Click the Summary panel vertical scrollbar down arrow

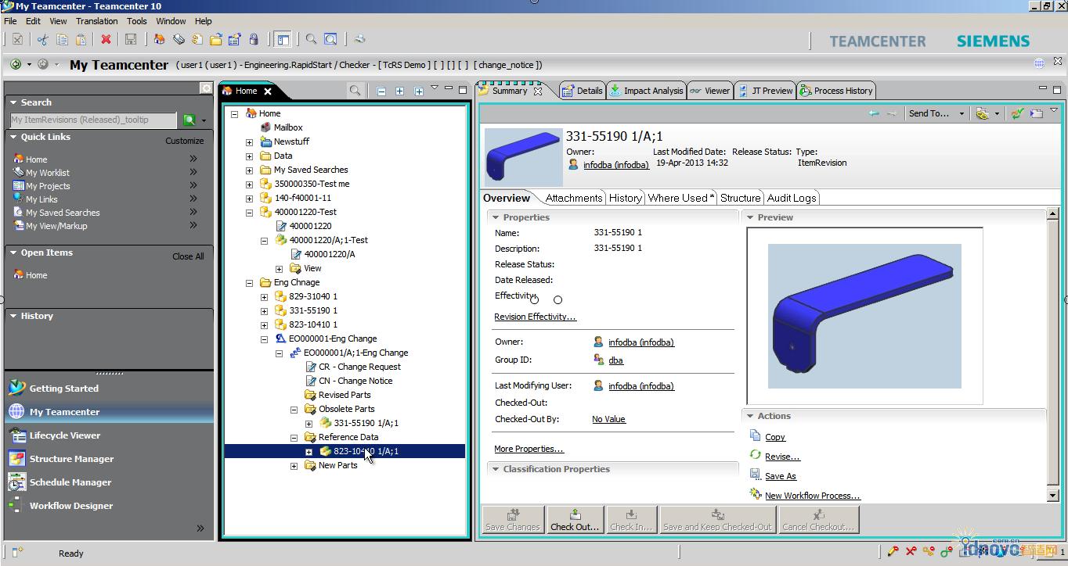pos(1053,496)
